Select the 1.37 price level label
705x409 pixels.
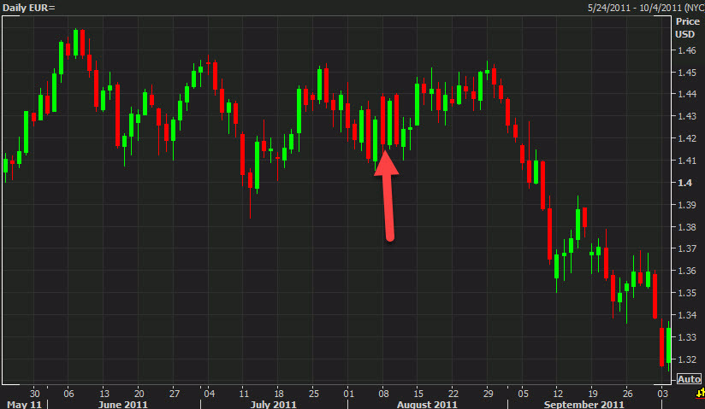point(687,248)
